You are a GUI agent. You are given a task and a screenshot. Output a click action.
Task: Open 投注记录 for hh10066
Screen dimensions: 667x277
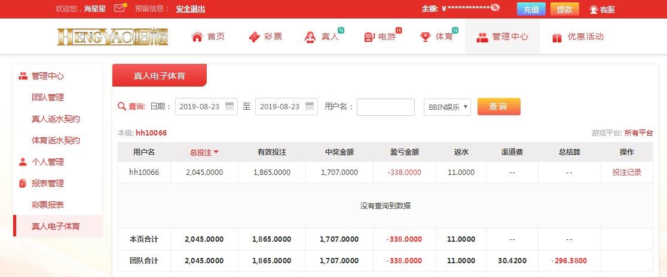[626, 172]
